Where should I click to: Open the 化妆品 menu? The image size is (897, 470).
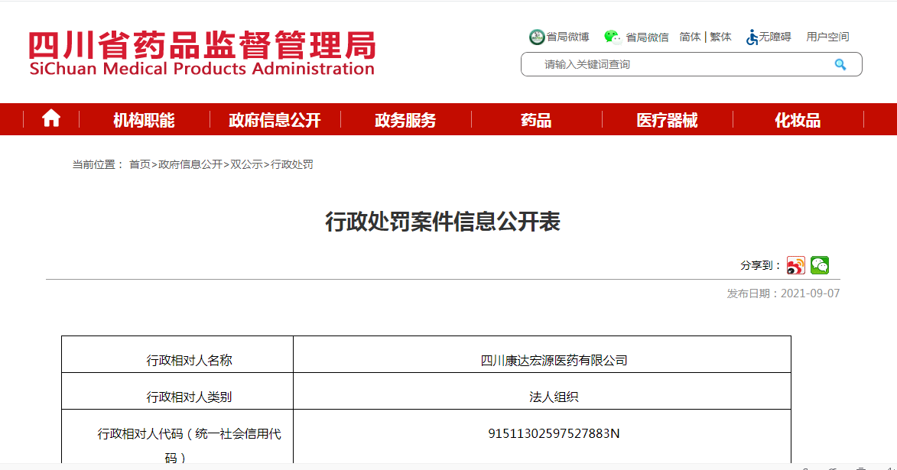[798, 120]
